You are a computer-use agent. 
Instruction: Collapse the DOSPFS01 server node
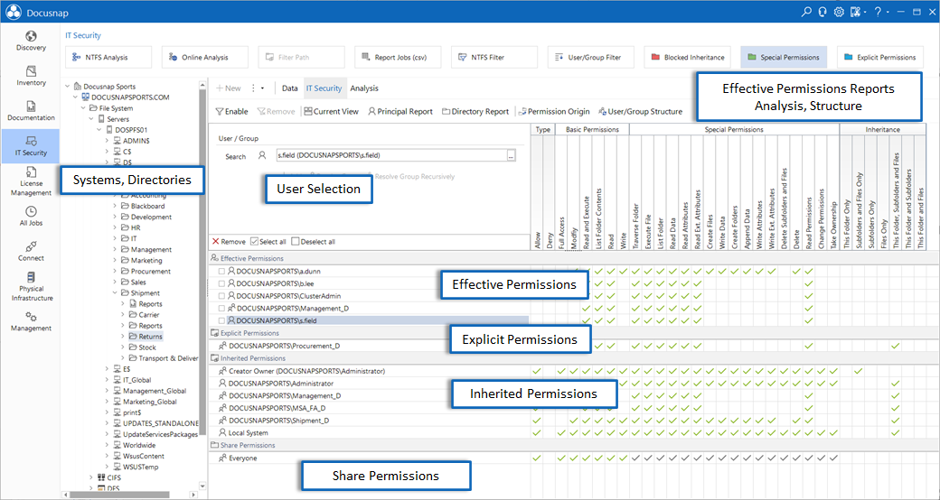(x=99, y=129)
